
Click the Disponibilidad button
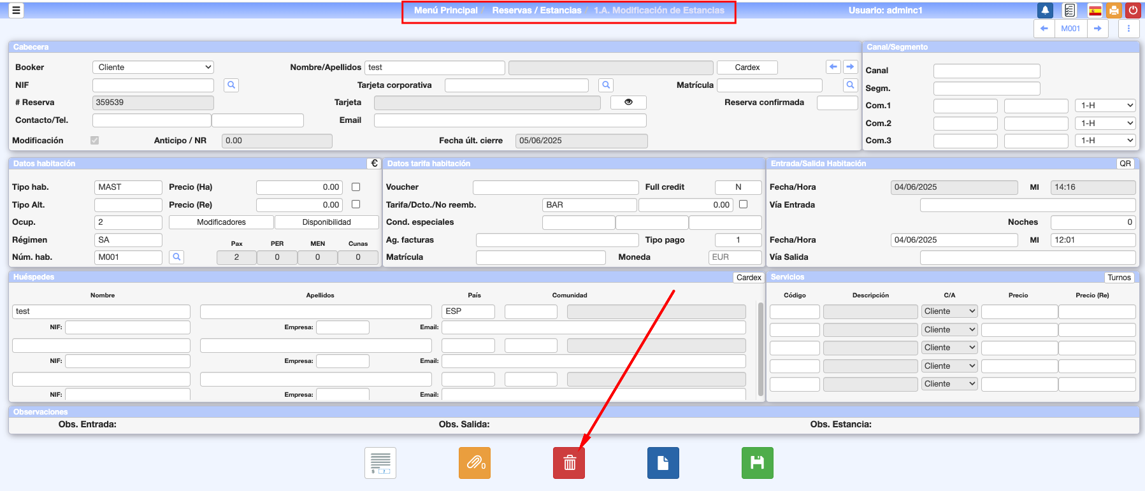326,222
